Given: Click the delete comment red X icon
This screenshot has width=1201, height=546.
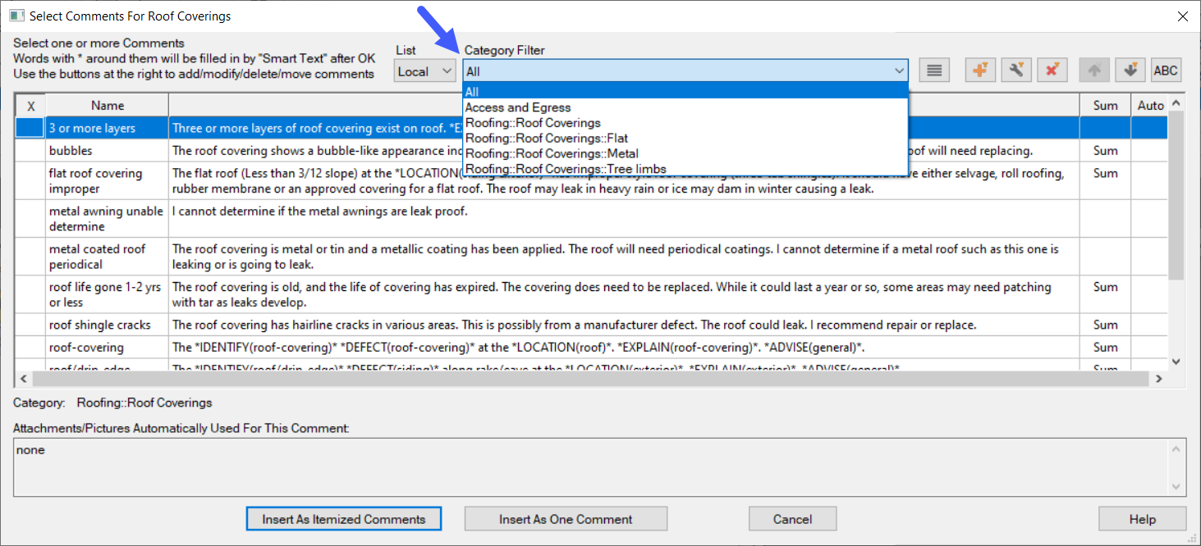Looking at the screenshot, I should 1052,71.
